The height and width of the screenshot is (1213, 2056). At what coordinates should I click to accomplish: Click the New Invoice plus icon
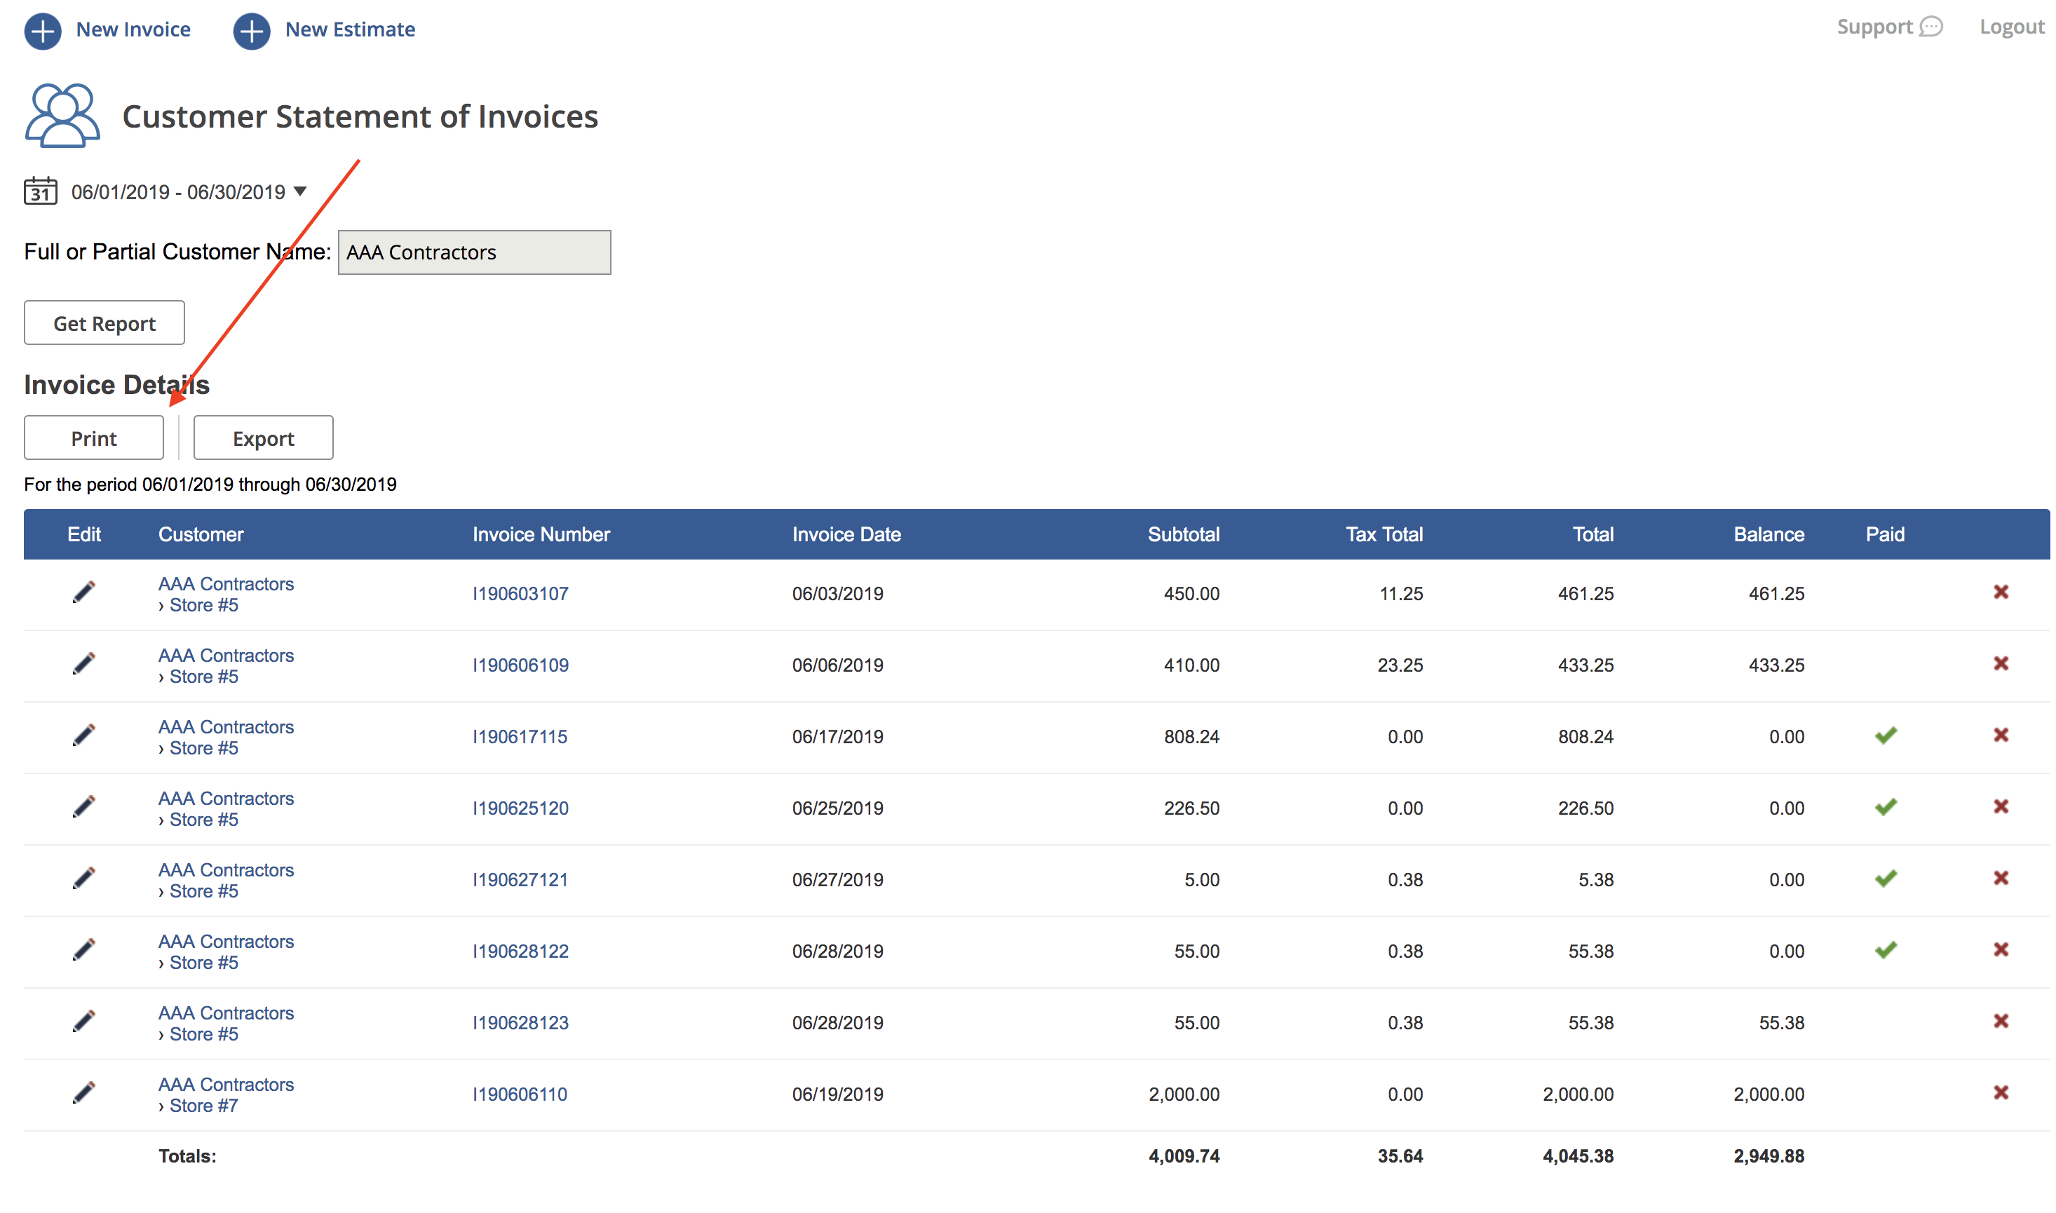tap(43, 31)
